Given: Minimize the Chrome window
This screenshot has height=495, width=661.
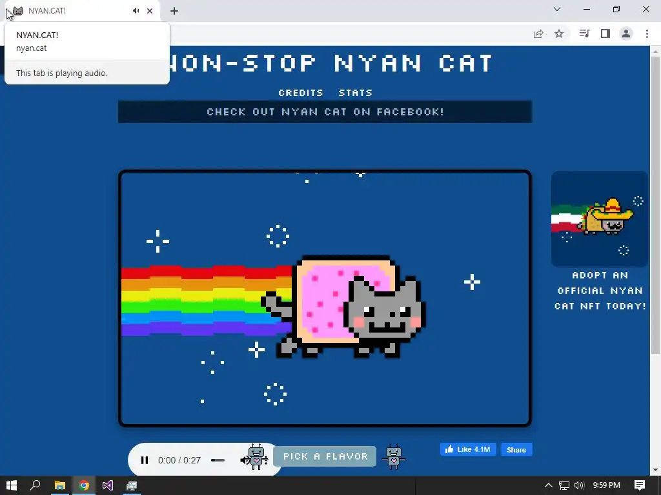Looking at the screenshot, I should (x=587, y=9).
